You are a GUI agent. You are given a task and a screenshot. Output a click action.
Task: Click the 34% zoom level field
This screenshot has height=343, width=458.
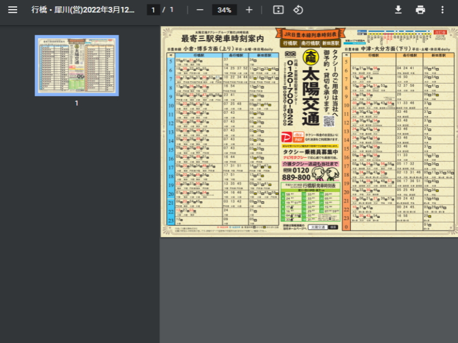point(224,10)
